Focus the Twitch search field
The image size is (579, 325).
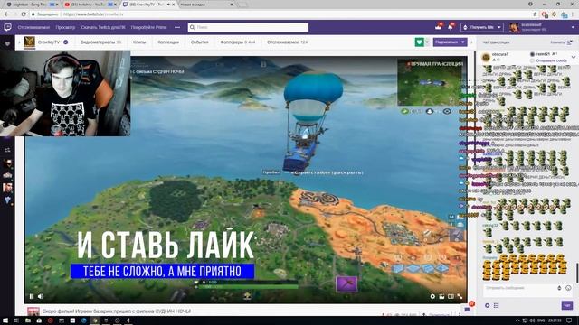click(x=248, y=27)
